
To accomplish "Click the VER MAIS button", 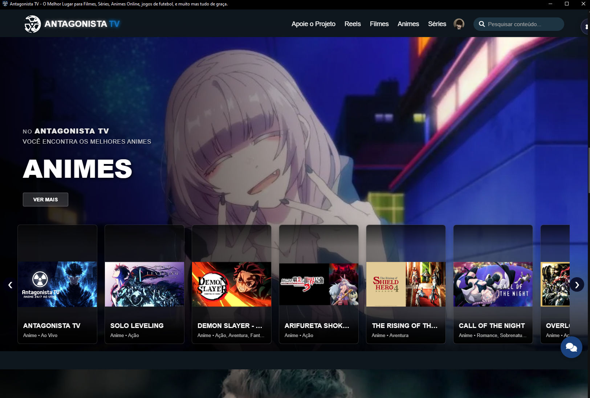I will tap(45, 200).
